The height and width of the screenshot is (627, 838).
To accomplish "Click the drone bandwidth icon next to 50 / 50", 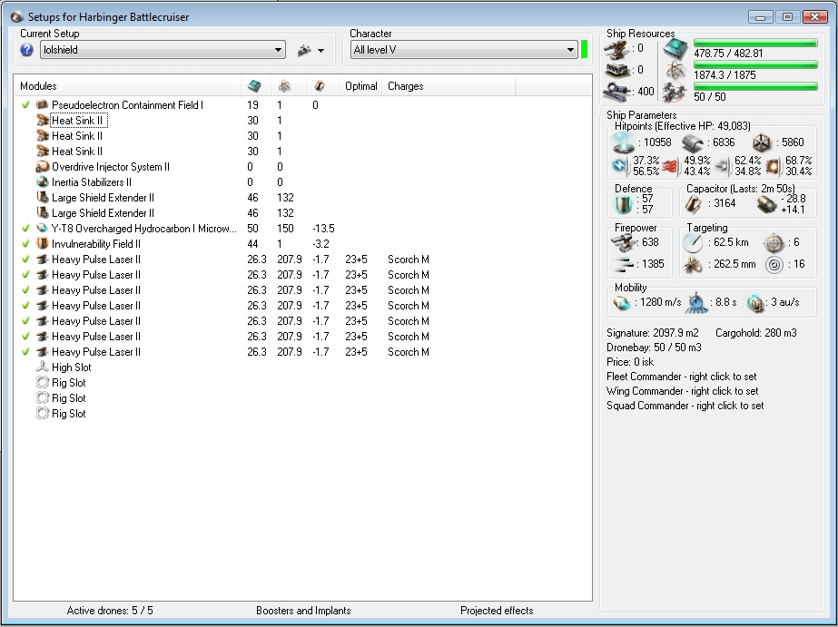I will click(675, 93).
